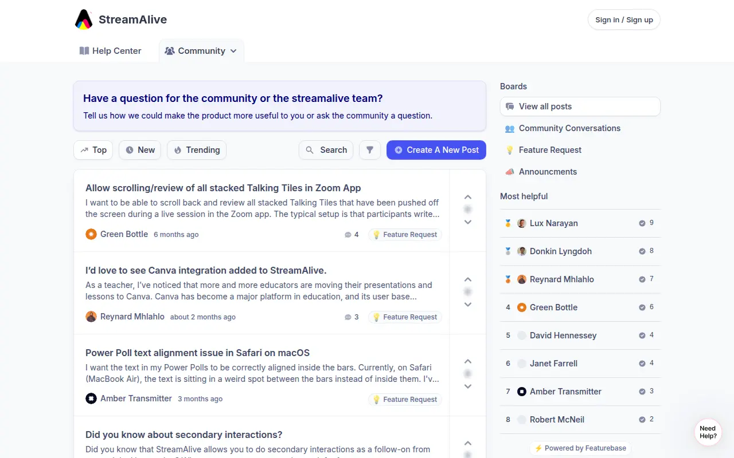Screen dimensions: 734x458
Task: Open the Help Center tab
Action: pos(110,51)
